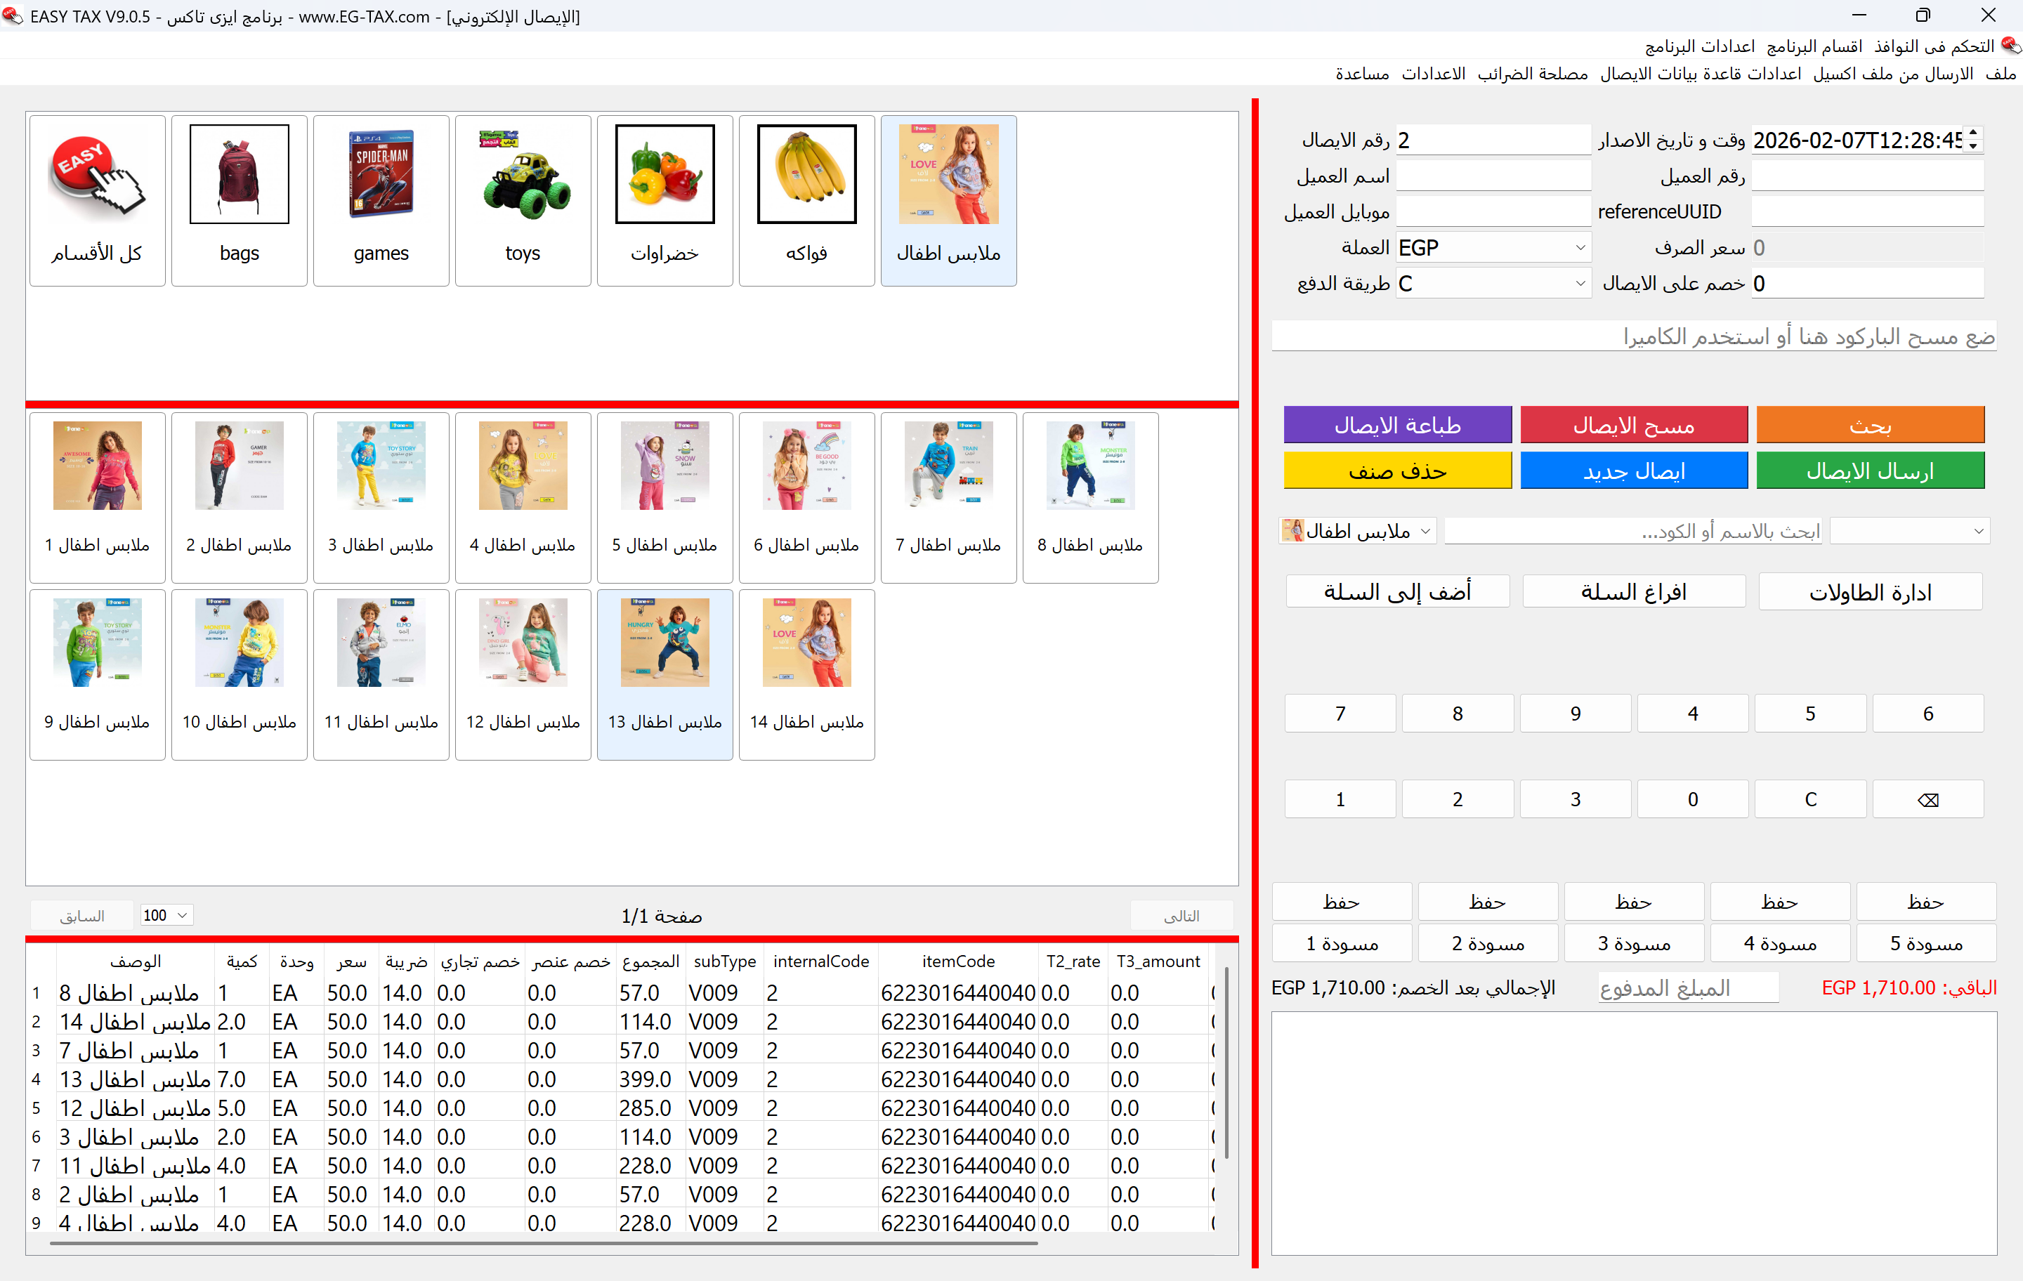
Task: Click the purple طباعة الايصال button
Action: click(1397, 425)
